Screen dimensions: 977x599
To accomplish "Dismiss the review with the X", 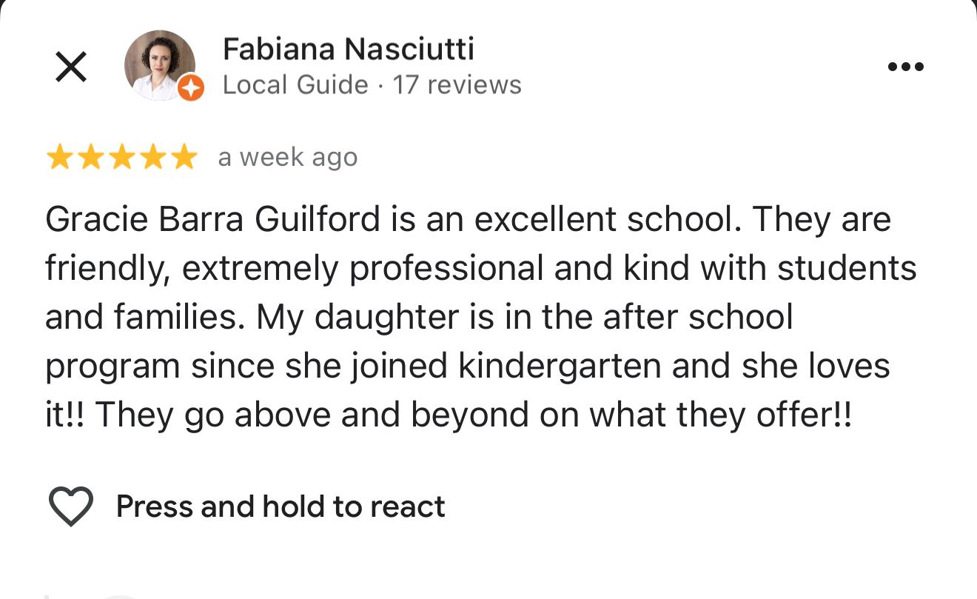I will tap(70, 66).
